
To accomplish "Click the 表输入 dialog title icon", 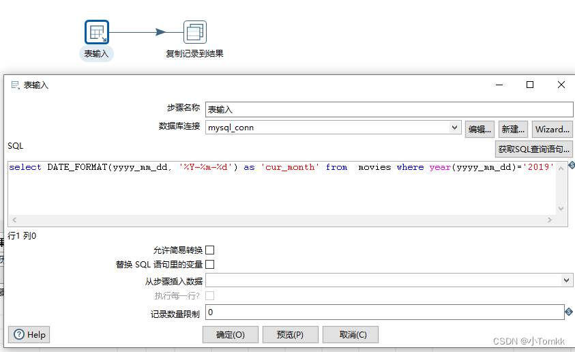I will click(16, 85).
